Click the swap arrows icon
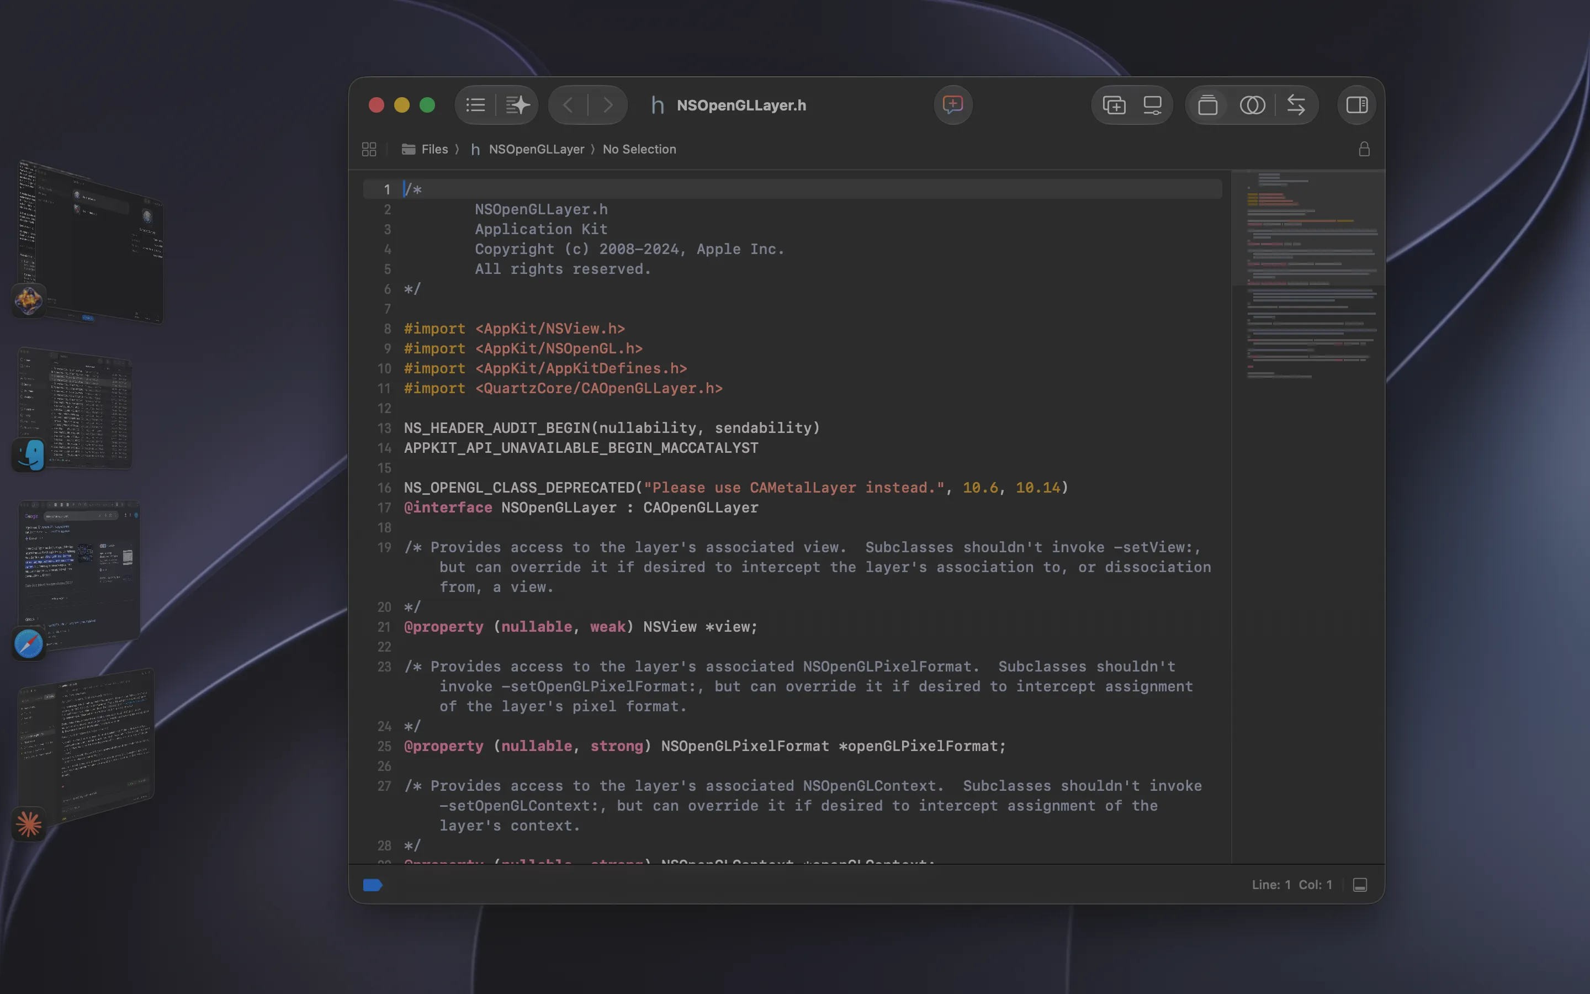The height and width of the screenshot is (994, 1590). tap(1296, 105)
